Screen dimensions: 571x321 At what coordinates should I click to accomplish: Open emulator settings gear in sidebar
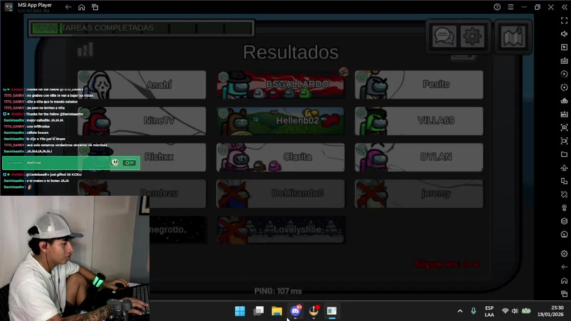click(564, 254)
